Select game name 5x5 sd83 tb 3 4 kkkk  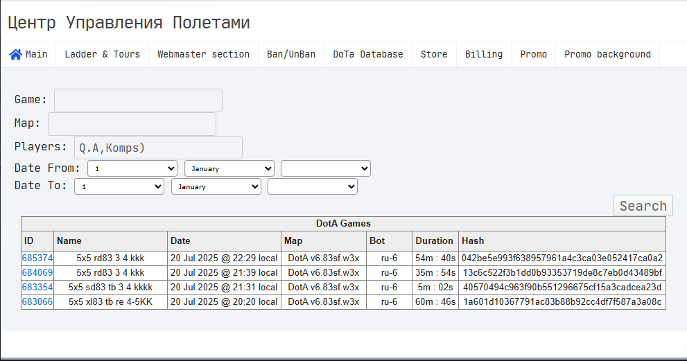[x=110, y=287]
